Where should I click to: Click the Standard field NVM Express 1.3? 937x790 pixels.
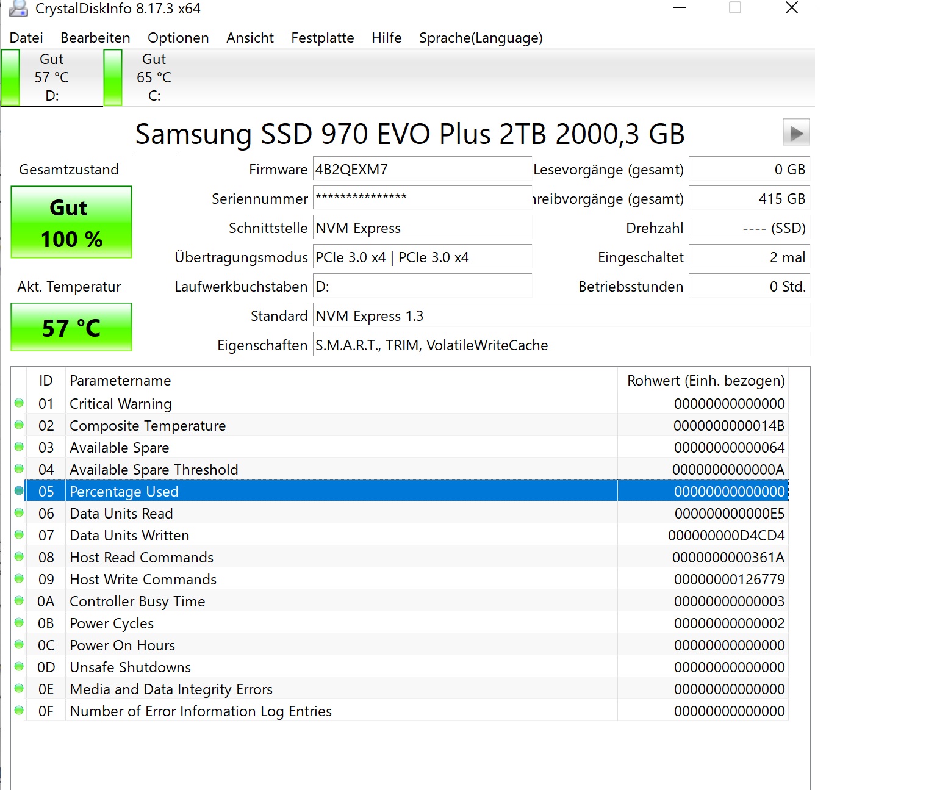point(561,316)
